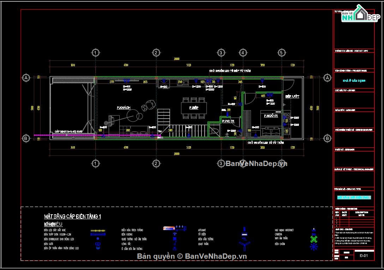384x270 pixels.
Task: Click the NHÀ Ở DÂN DỤNG project name
Action: [x=354, y=81]
